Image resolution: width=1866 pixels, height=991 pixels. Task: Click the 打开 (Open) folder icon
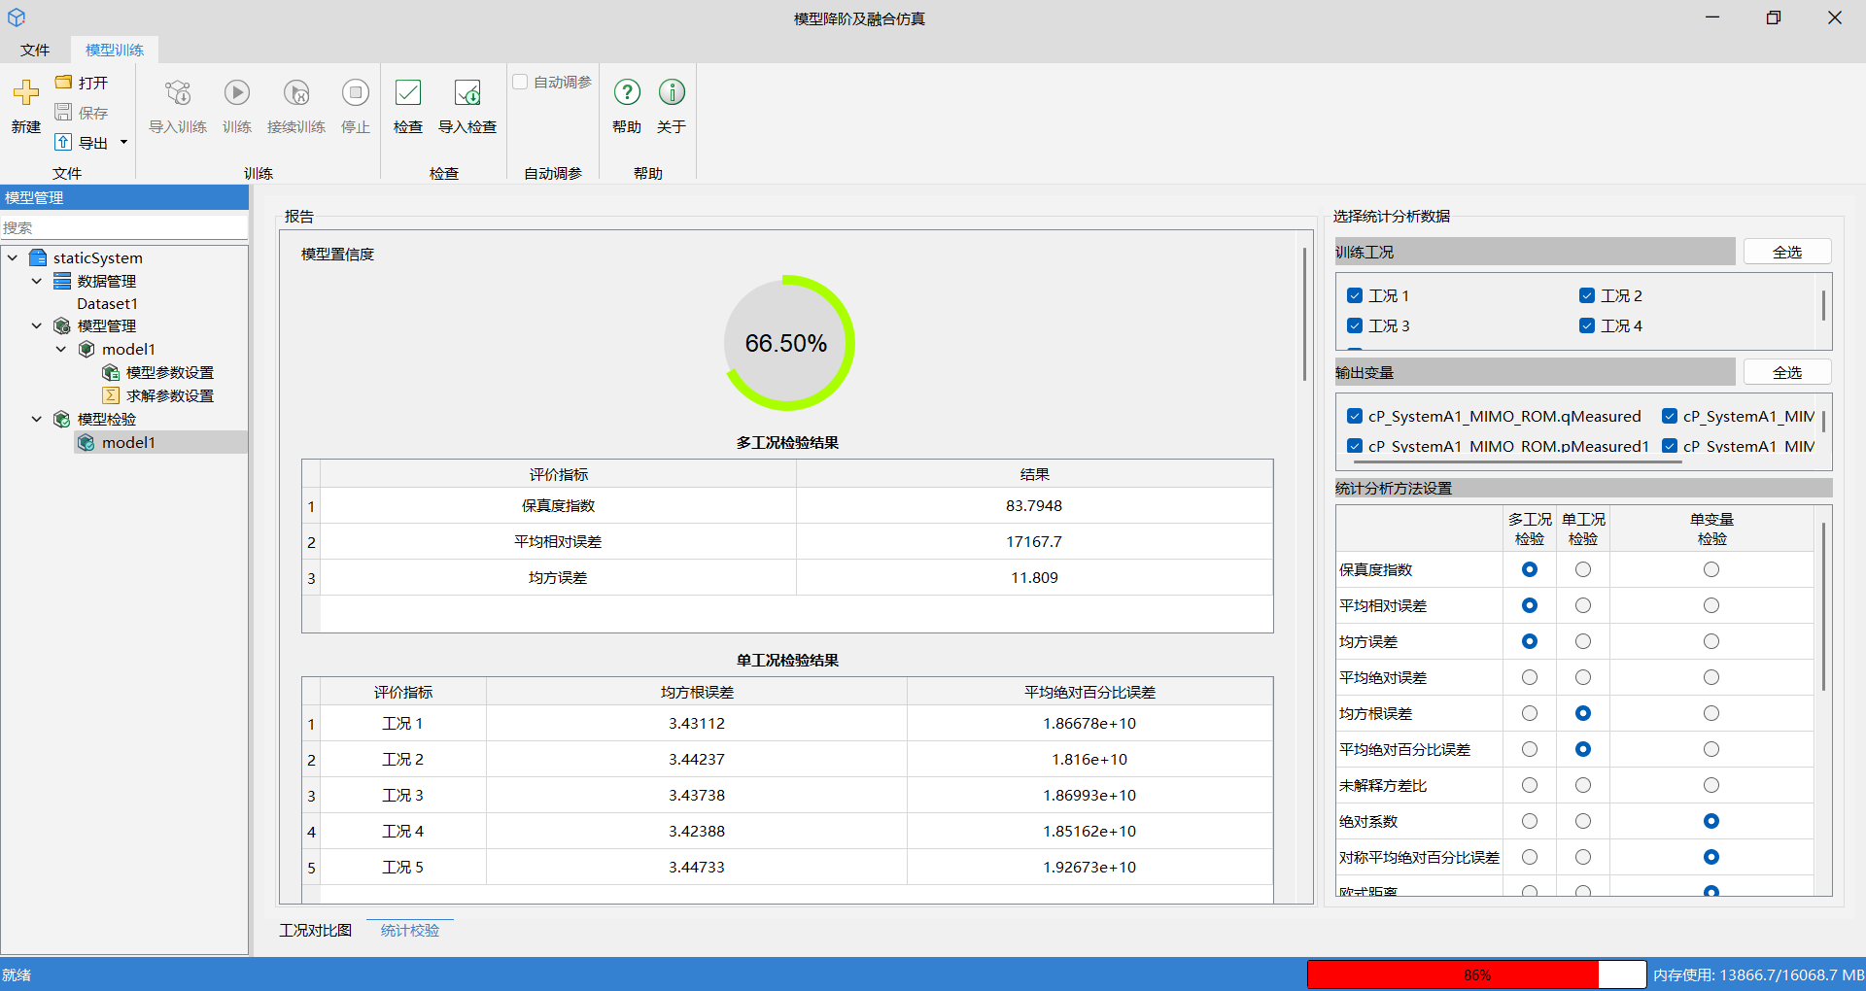pos(64,83)
